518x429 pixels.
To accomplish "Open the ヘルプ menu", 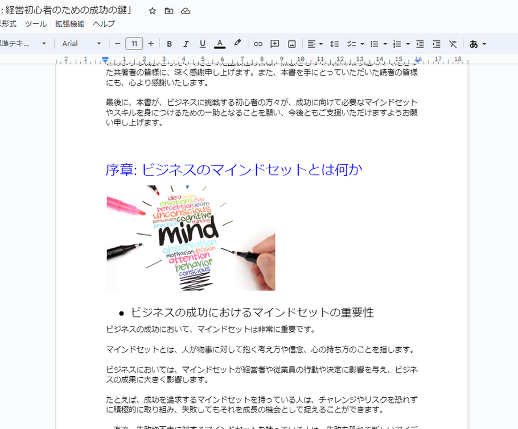I will pos(104,24).
